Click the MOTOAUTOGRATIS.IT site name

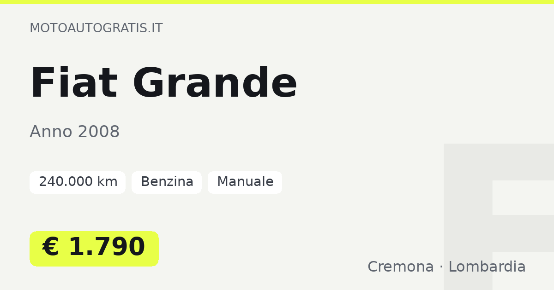click(x=96, y=28)
